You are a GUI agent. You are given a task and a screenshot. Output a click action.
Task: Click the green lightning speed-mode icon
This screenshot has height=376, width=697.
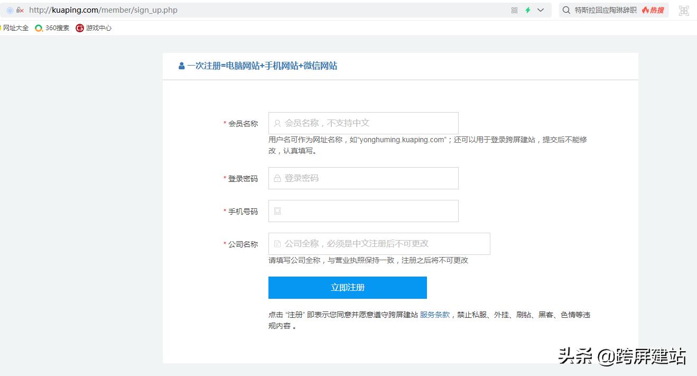click(x=527, y=10)
